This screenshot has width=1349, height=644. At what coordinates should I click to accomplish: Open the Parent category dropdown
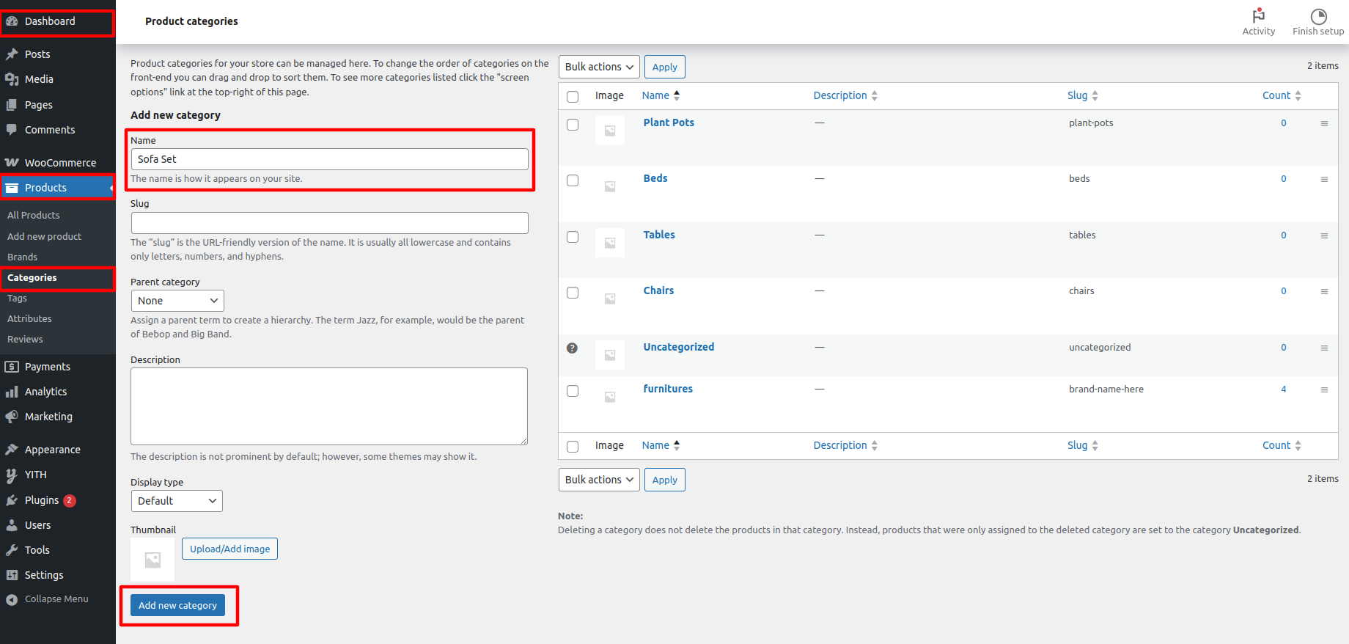177,301
